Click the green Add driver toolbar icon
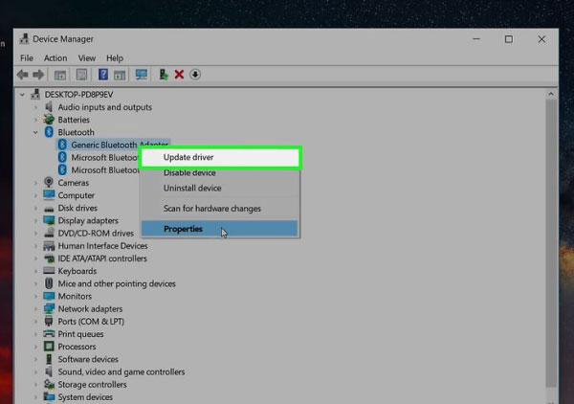The height and width of the screenshot is (404, 574). pos(164,75)
